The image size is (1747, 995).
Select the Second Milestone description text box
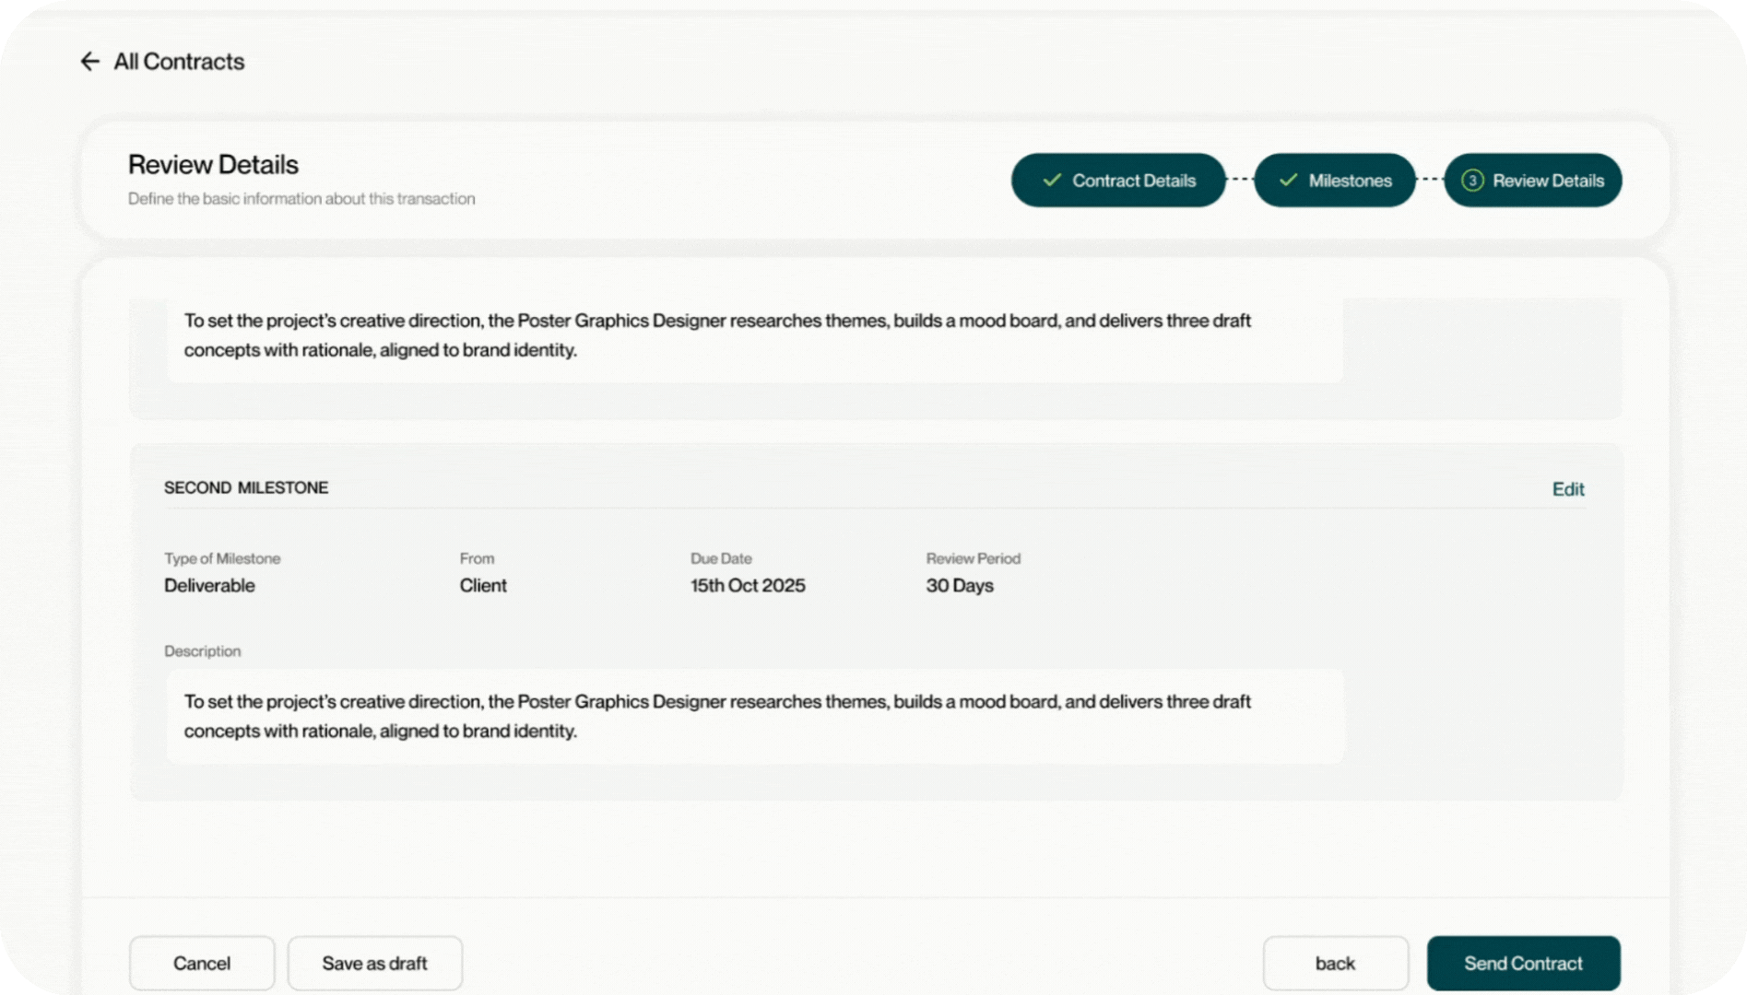coord(754,716)
